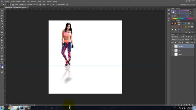Select the Spot Healing Brush tool
Viewport: 196px width, 110px height.
[2, 27]
